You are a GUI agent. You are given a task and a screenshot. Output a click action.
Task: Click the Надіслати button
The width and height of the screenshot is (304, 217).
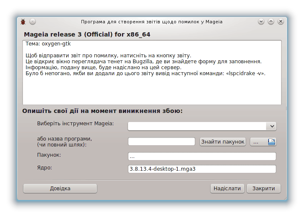pyautogui.click(x=227, y=189)
